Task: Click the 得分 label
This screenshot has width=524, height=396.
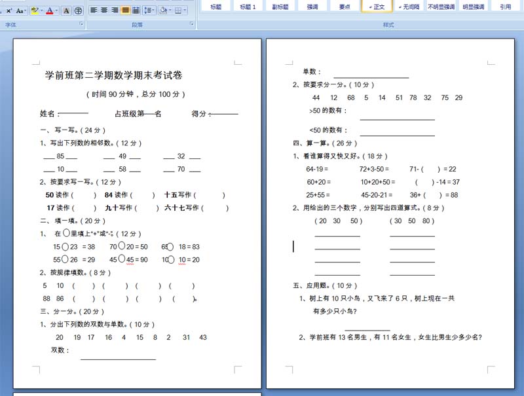Action: click(x=199, y=114)
